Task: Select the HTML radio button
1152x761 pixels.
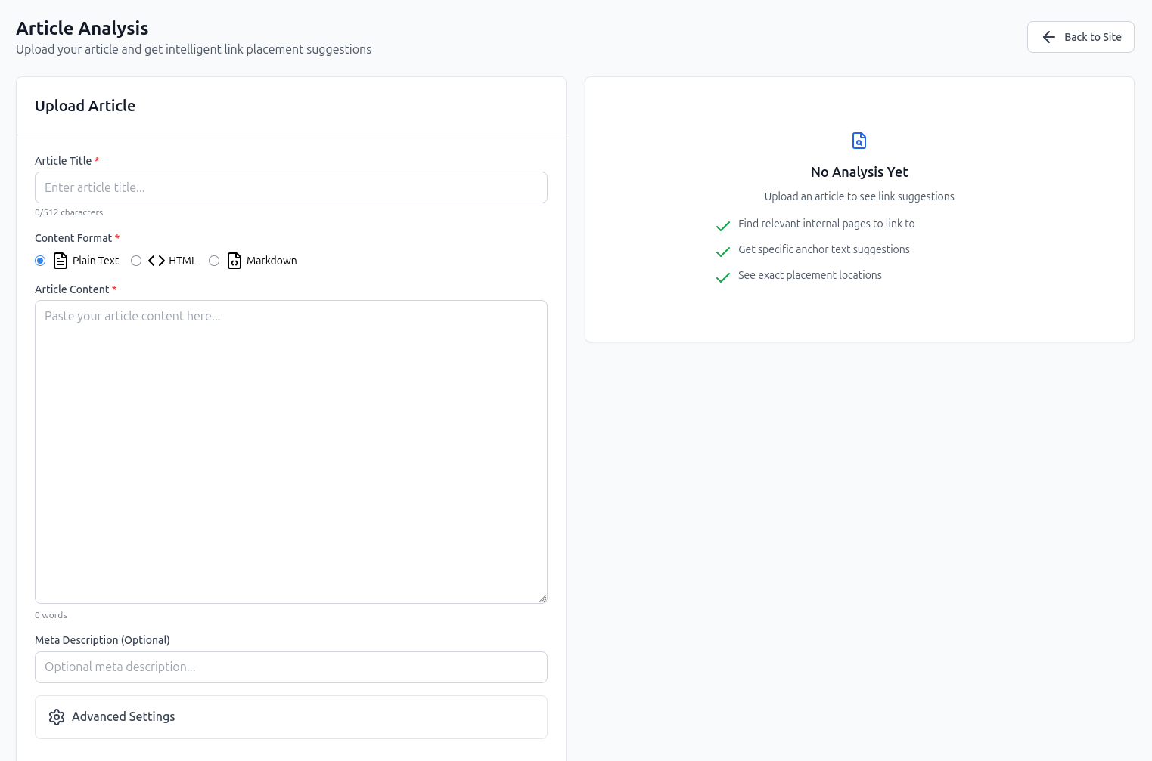Action: pos(136,261)
